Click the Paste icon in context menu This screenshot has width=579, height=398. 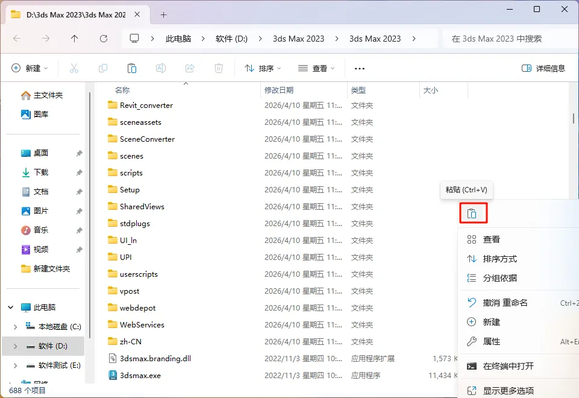[472, 213]
